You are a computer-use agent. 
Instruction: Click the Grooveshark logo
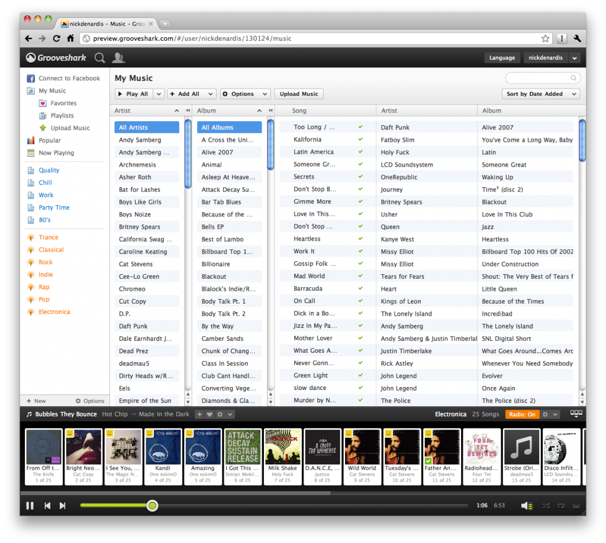pos(56,58)
